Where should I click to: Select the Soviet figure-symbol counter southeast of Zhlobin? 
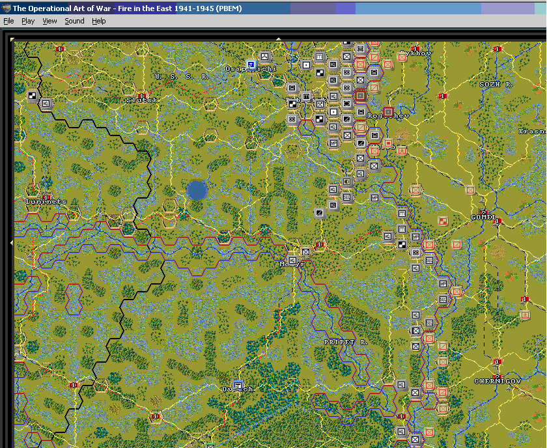tap(402, 150)
